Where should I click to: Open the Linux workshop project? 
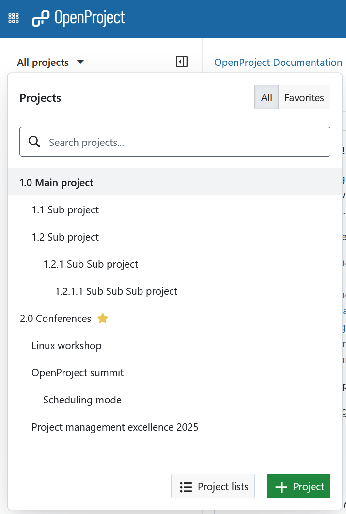66,346
